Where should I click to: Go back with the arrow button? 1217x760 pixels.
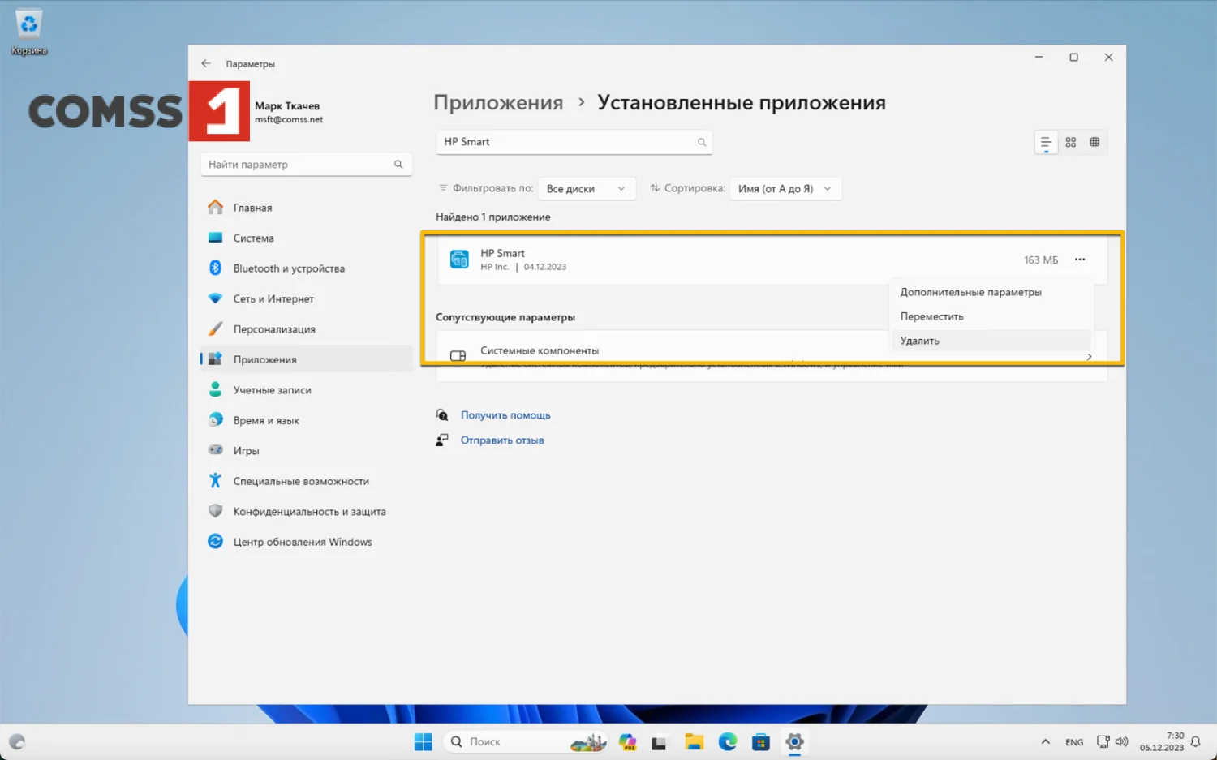pyautogui.click(x=206, y=63)
